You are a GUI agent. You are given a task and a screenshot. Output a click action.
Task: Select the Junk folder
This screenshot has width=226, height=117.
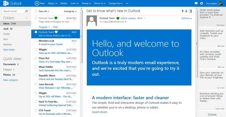click(x=16, y=29)
